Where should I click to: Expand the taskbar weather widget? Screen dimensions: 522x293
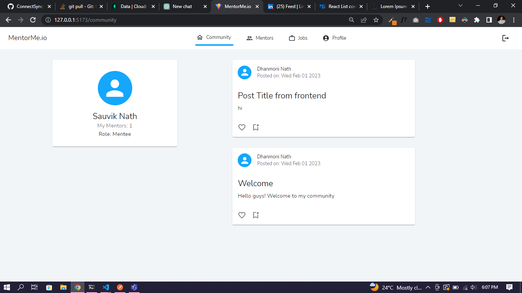(x=396, y=287)
